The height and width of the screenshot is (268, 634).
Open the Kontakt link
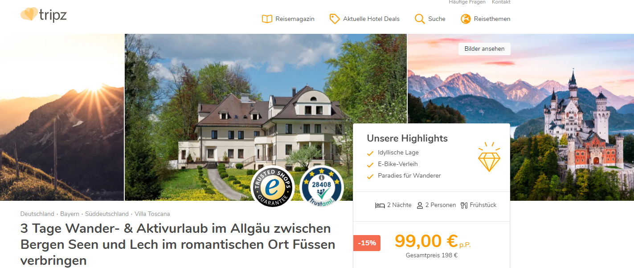[501, 2]
